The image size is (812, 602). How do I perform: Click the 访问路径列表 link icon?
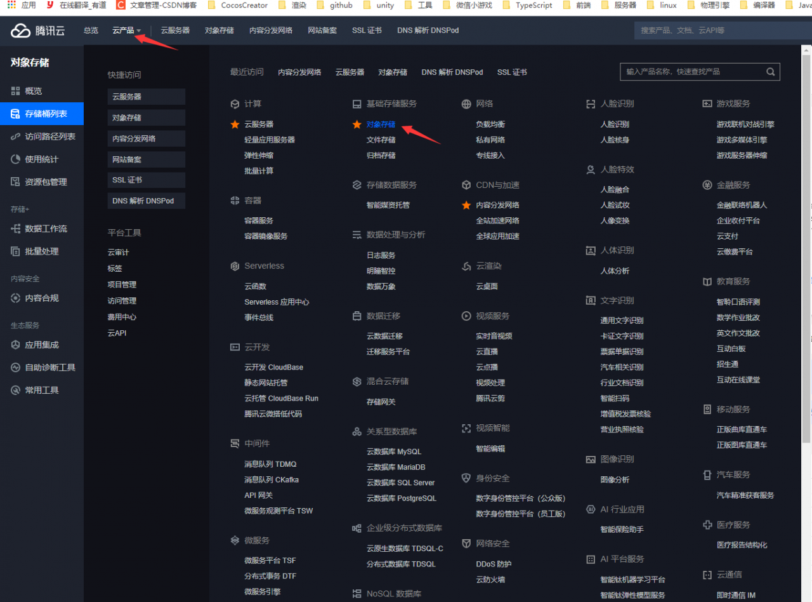[16, 137]
